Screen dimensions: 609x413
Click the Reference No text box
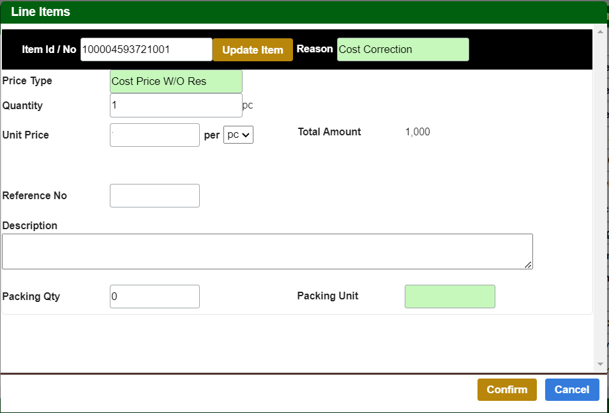[x=154, y=196]
